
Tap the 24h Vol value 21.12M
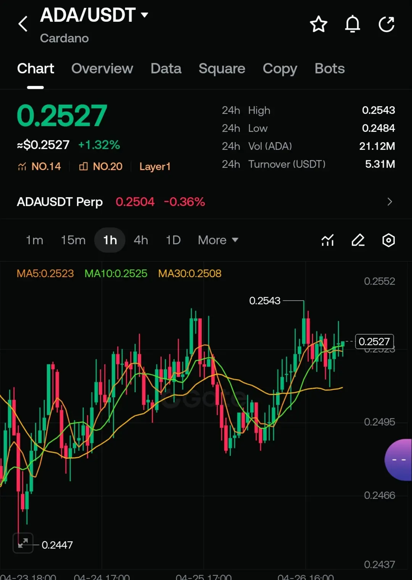tap(377, 146)
